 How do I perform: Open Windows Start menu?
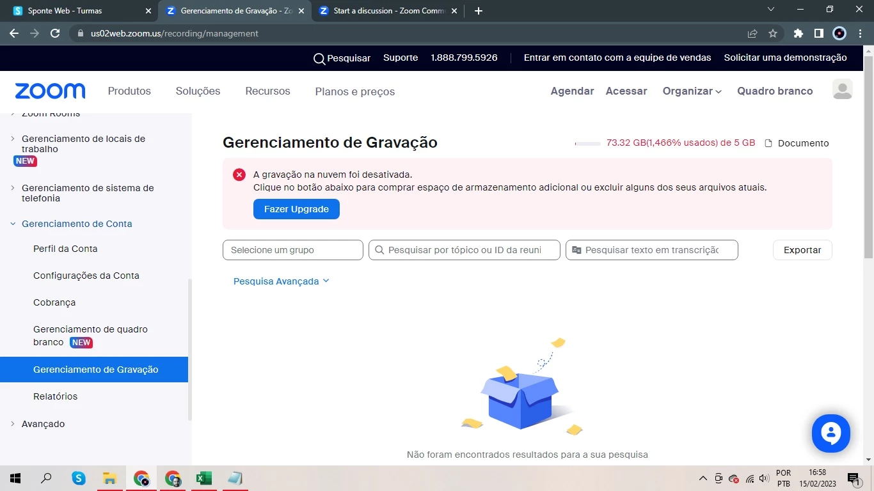[x=15, y=478]
